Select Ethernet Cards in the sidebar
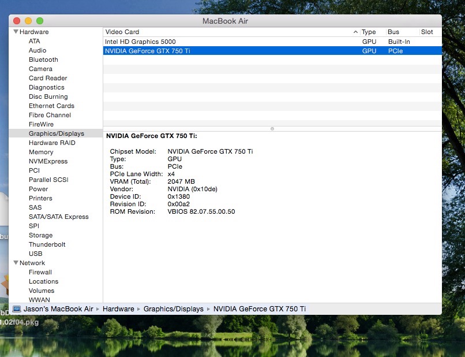The height and width of the screenshot is (357, 465). click(51, 106)
